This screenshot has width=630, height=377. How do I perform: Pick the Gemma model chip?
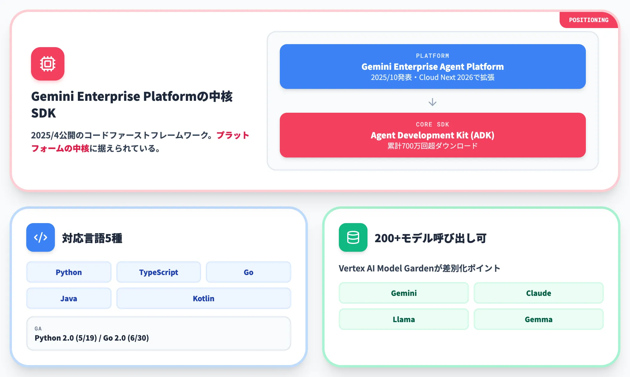coord(539,319)
